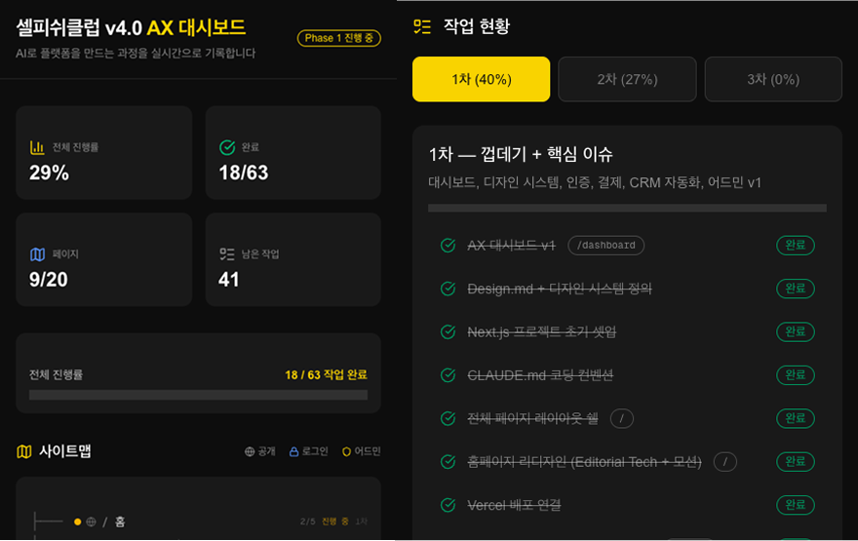Click the 완료 badge for CLAUDE.md 코딩 컨벤션
Viewport: 858px width, 541px height.
tap(796, 374)
